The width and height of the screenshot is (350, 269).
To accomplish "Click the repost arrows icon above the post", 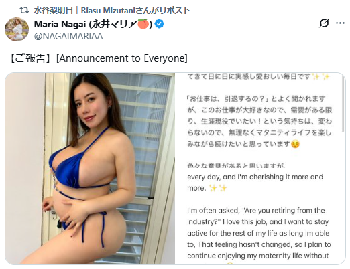I will tap(23, 10).
